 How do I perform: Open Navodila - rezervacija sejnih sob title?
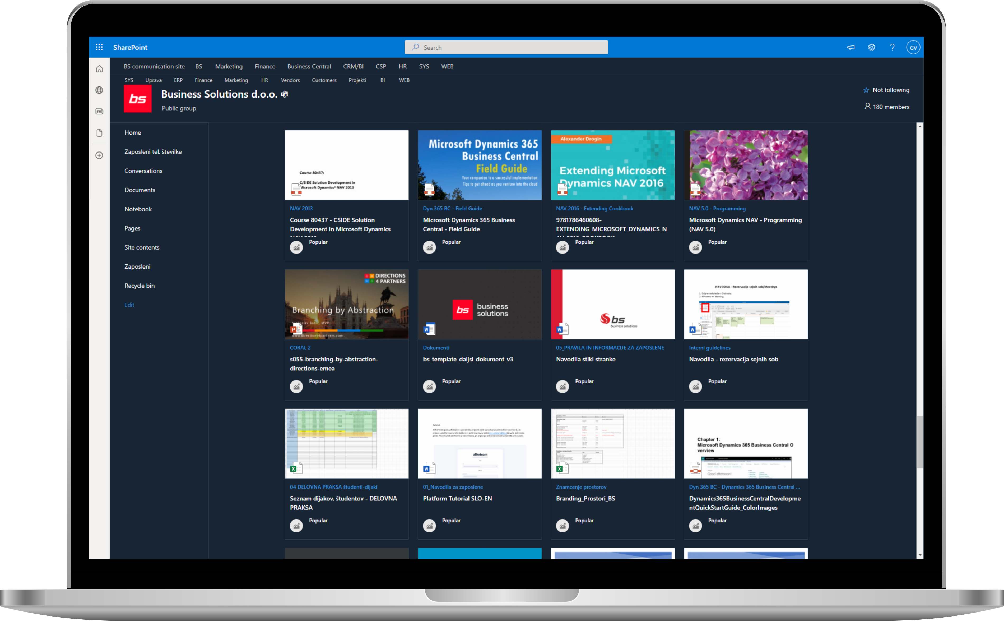pyautogui.click(x=733, y=359)
